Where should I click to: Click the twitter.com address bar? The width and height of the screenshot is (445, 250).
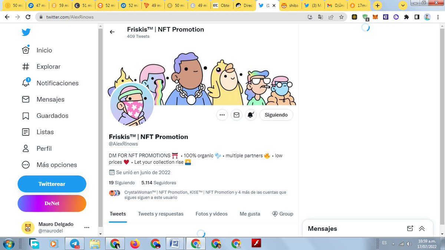(171, 17)
